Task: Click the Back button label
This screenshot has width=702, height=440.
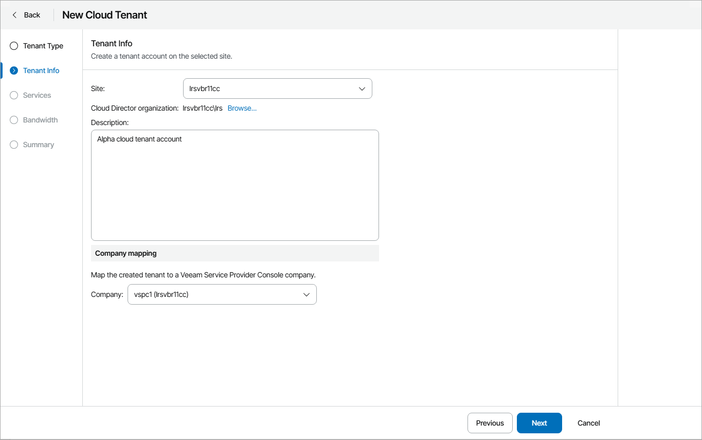Action: pos(32,15)
